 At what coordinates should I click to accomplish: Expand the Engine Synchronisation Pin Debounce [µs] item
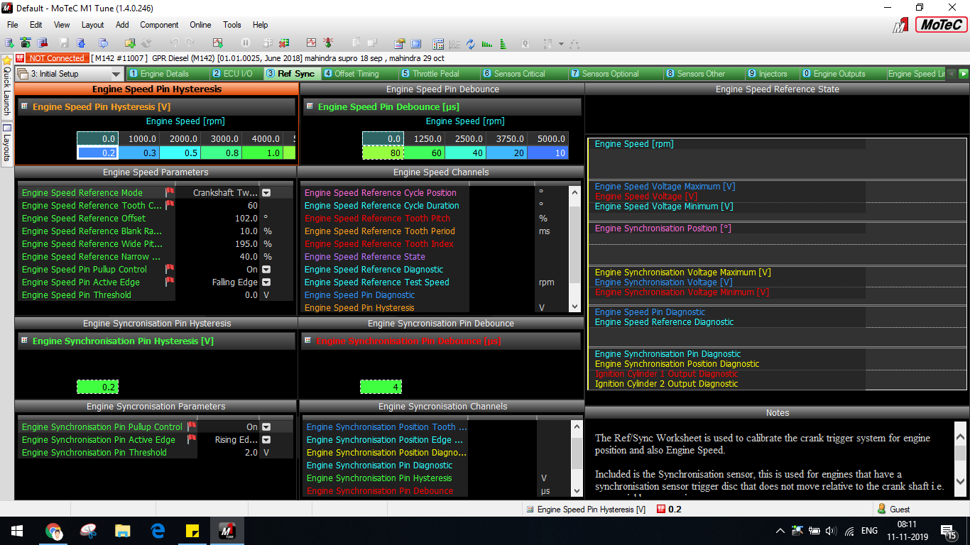(308, 341)
